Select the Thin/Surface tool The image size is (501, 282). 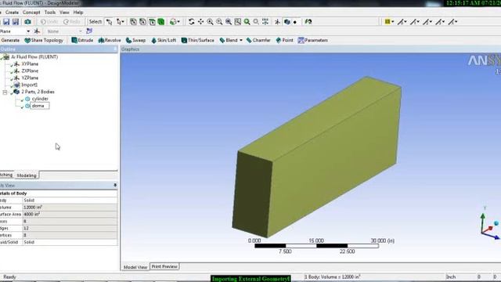tap(198, 40)
